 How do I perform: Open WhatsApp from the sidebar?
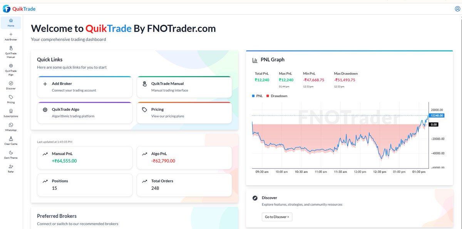11,127
